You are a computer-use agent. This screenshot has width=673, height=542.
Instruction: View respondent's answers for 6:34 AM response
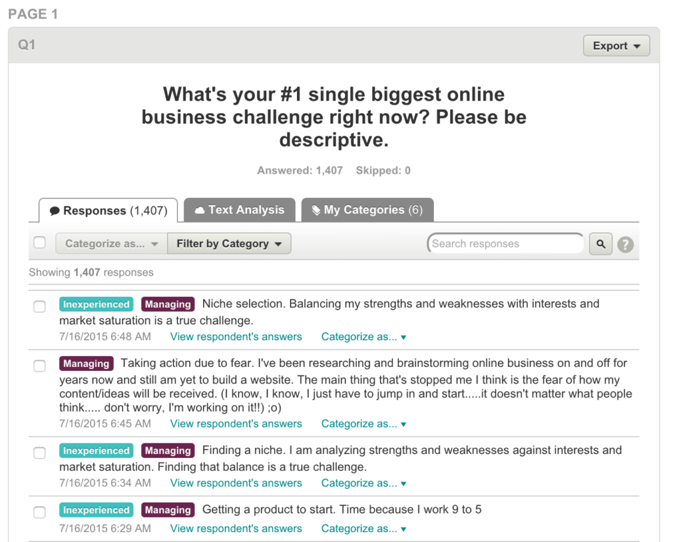(x=236, y=483)
